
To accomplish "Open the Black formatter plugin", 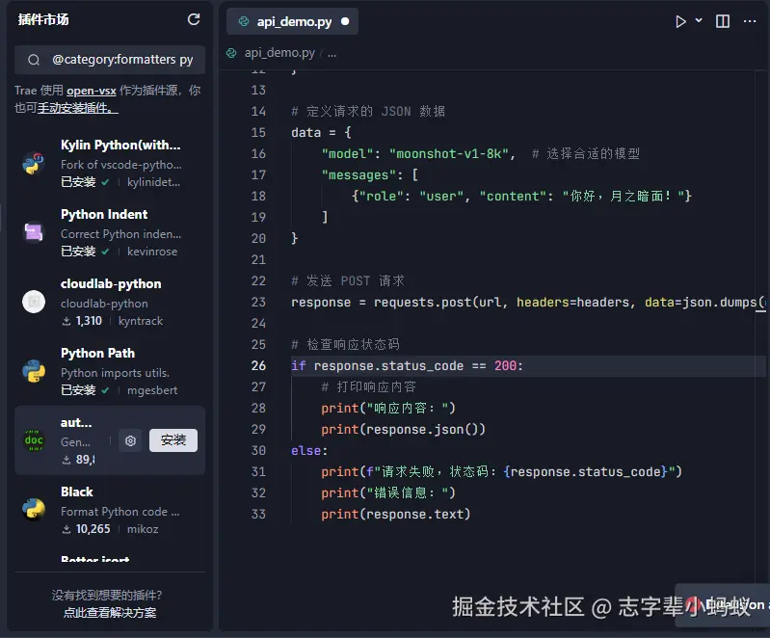I will coord(110,510).
